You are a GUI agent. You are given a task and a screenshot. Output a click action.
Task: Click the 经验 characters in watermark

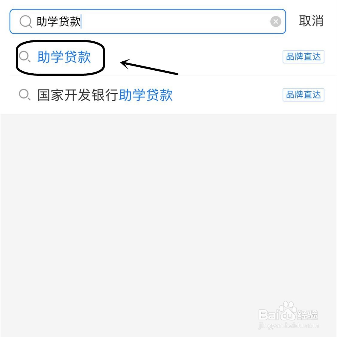pyautogui.click(x=307, y=315)
